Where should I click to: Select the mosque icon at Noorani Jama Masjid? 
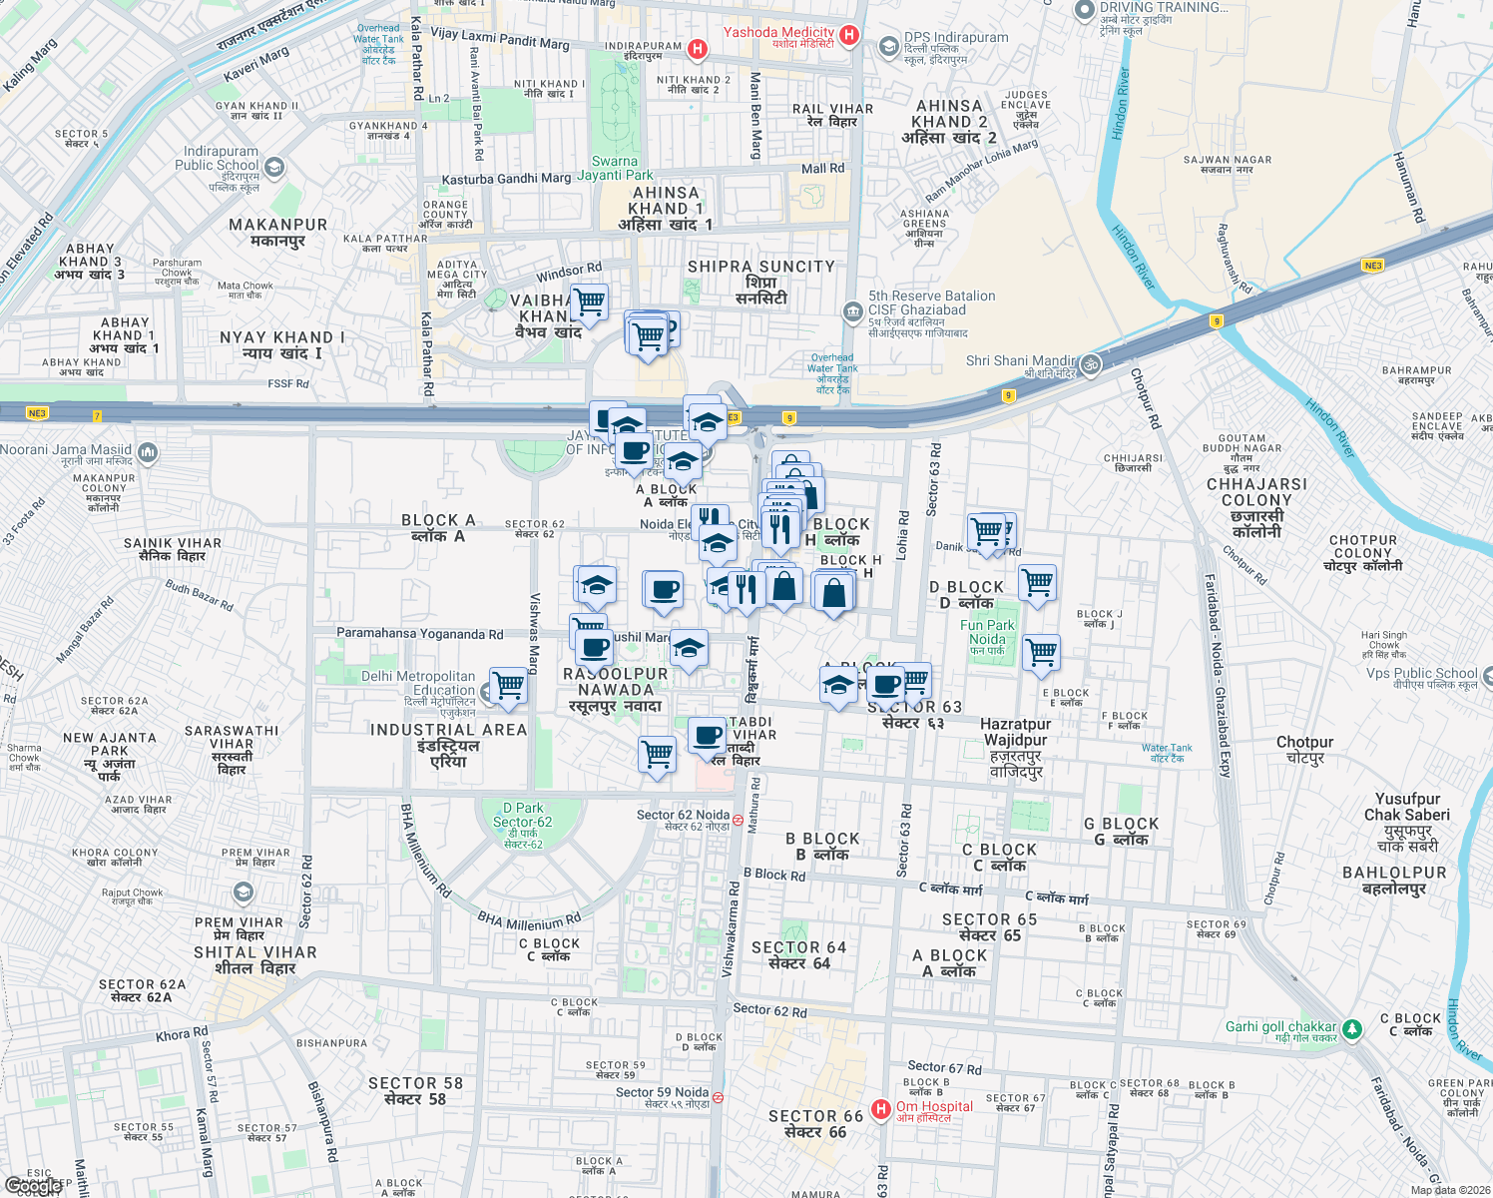tap(148, 452)
